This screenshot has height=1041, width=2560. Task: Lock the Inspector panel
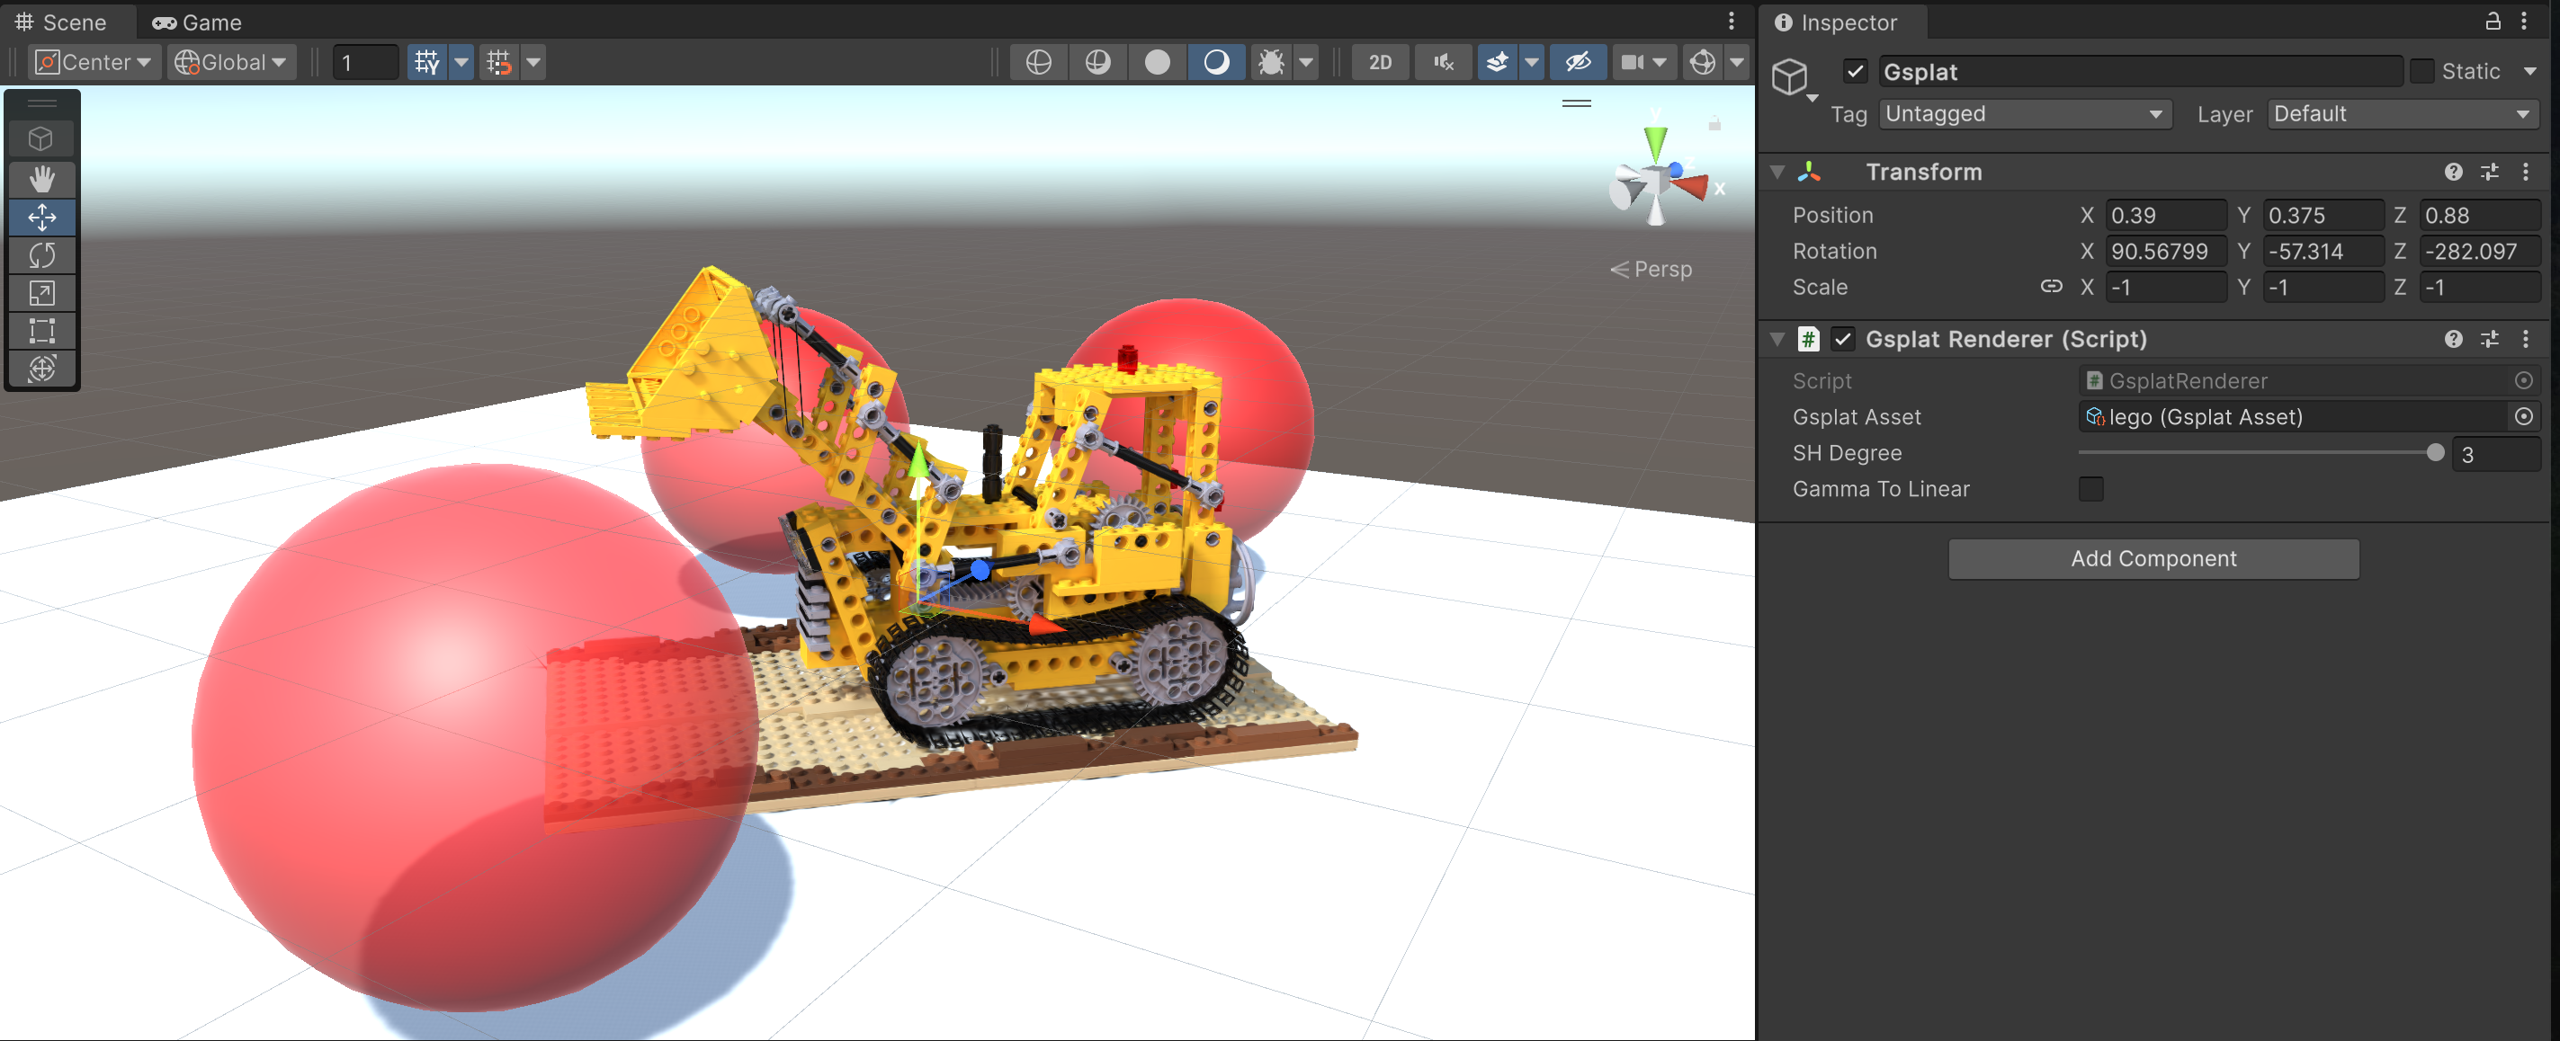point(2493,21)
